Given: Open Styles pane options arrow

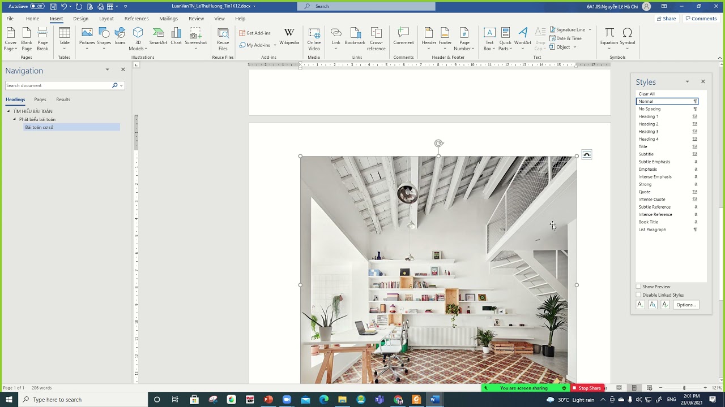Looking at the screenshot, I should pos(687,82).
